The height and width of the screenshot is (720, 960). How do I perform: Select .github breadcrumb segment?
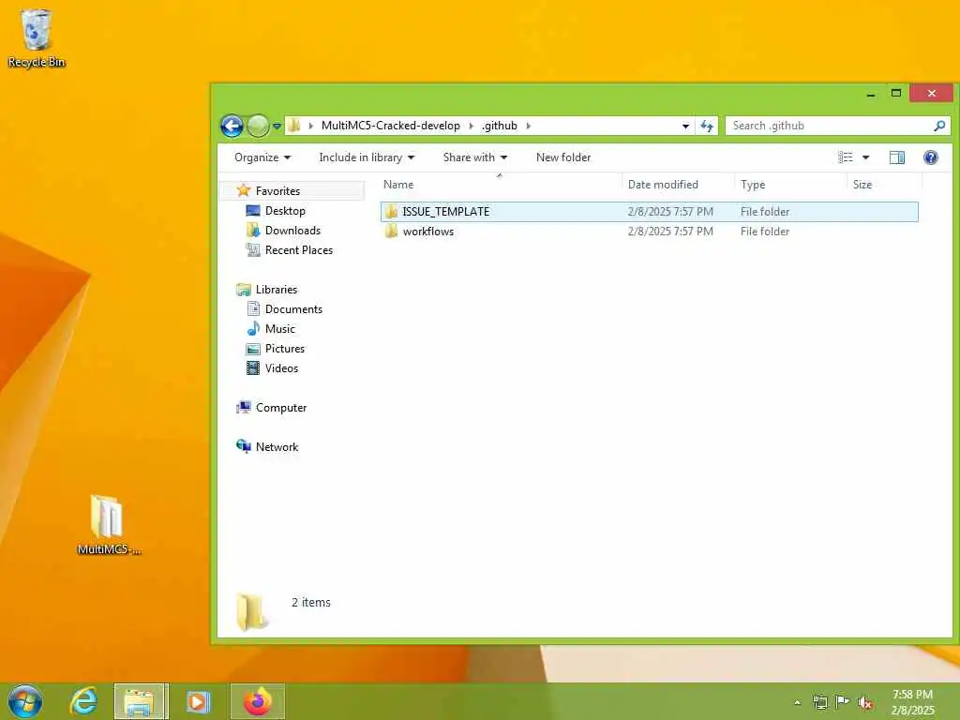coord(499,126)
